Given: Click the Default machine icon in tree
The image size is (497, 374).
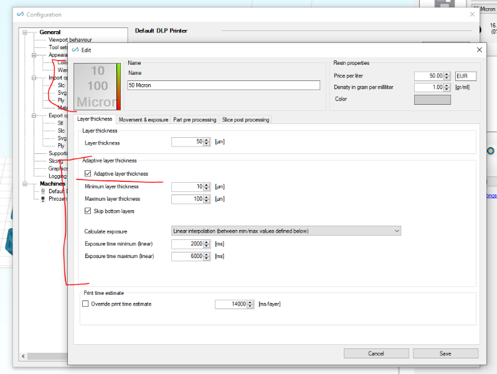Looking at the screenshot, I should (43, 191).
